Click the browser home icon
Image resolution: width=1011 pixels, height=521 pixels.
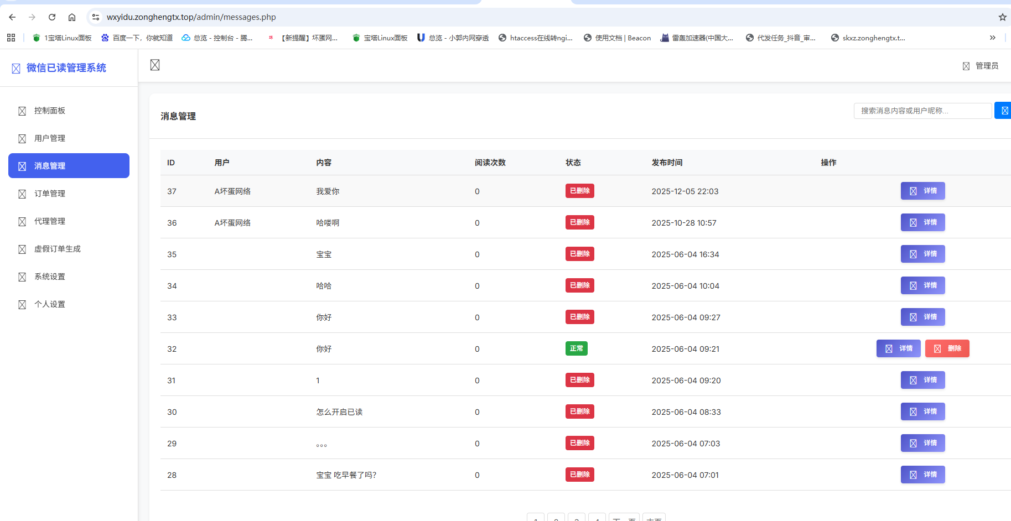click(x=72, y=17)
